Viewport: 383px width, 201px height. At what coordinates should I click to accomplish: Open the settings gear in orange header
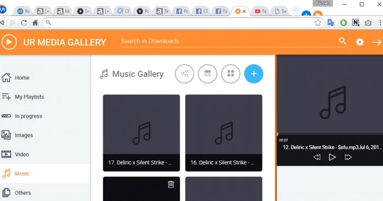(x=359, y=42)
